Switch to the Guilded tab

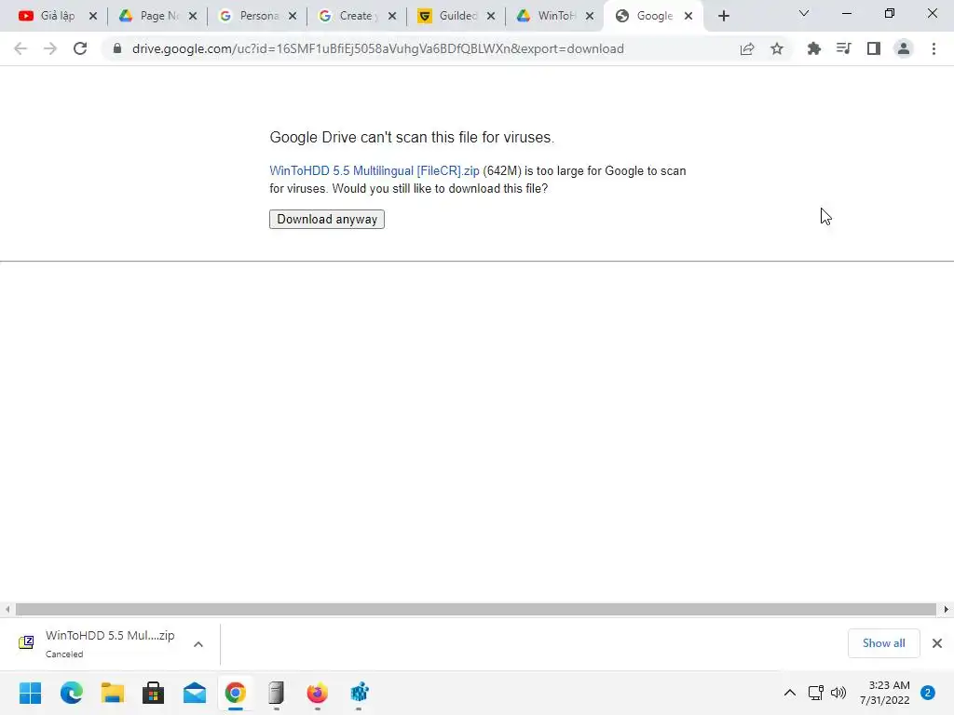(x=449, y=16)
